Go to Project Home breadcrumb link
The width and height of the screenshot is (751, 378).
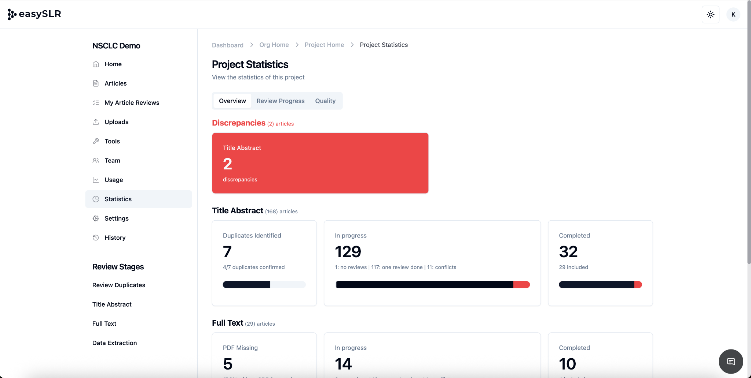[x=324, y=45]
